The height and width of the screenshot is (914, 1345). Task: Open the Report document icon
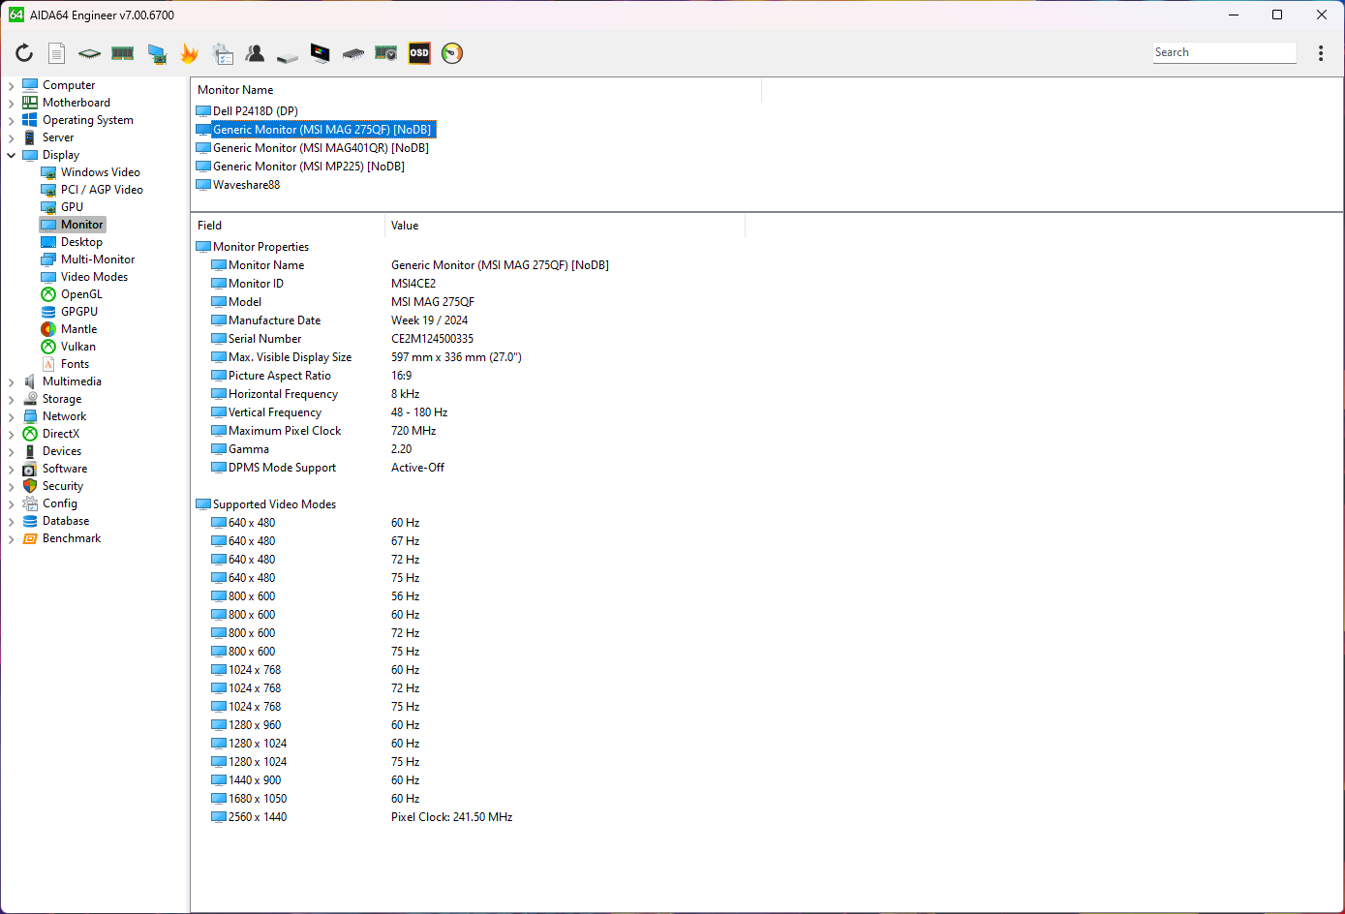tap(57, 53)
